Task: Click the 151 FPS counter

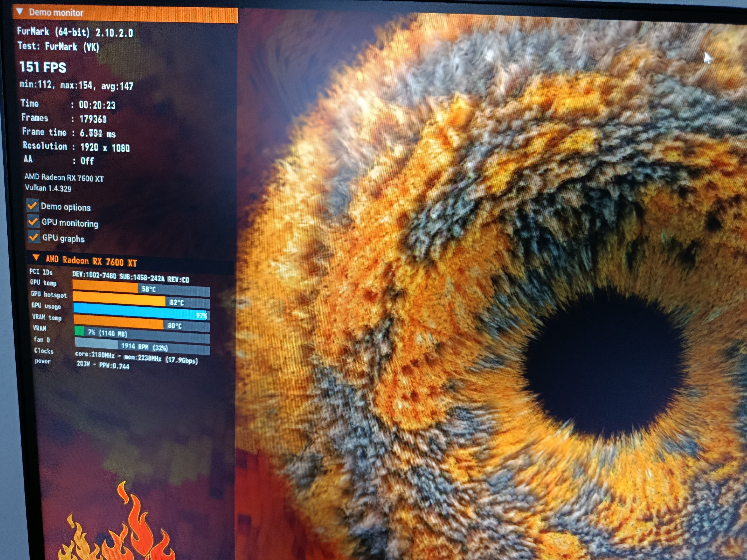Action: pyautogui.click(x=43, y=67)
